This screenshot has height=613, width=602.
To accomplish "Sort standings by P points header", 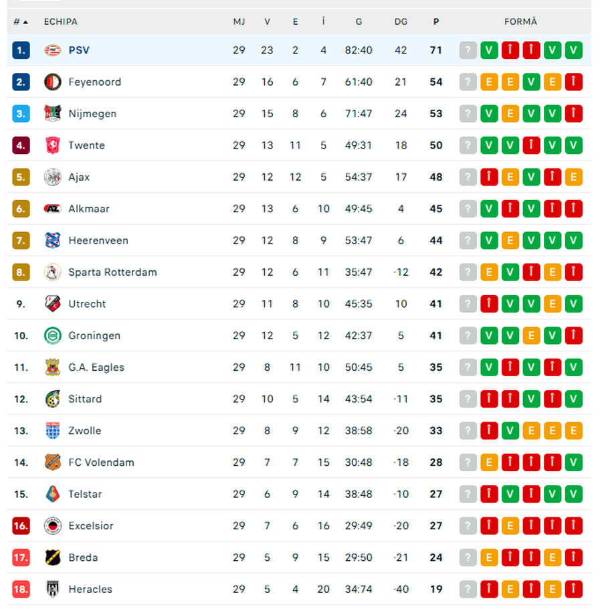I will tap(436, 21).
